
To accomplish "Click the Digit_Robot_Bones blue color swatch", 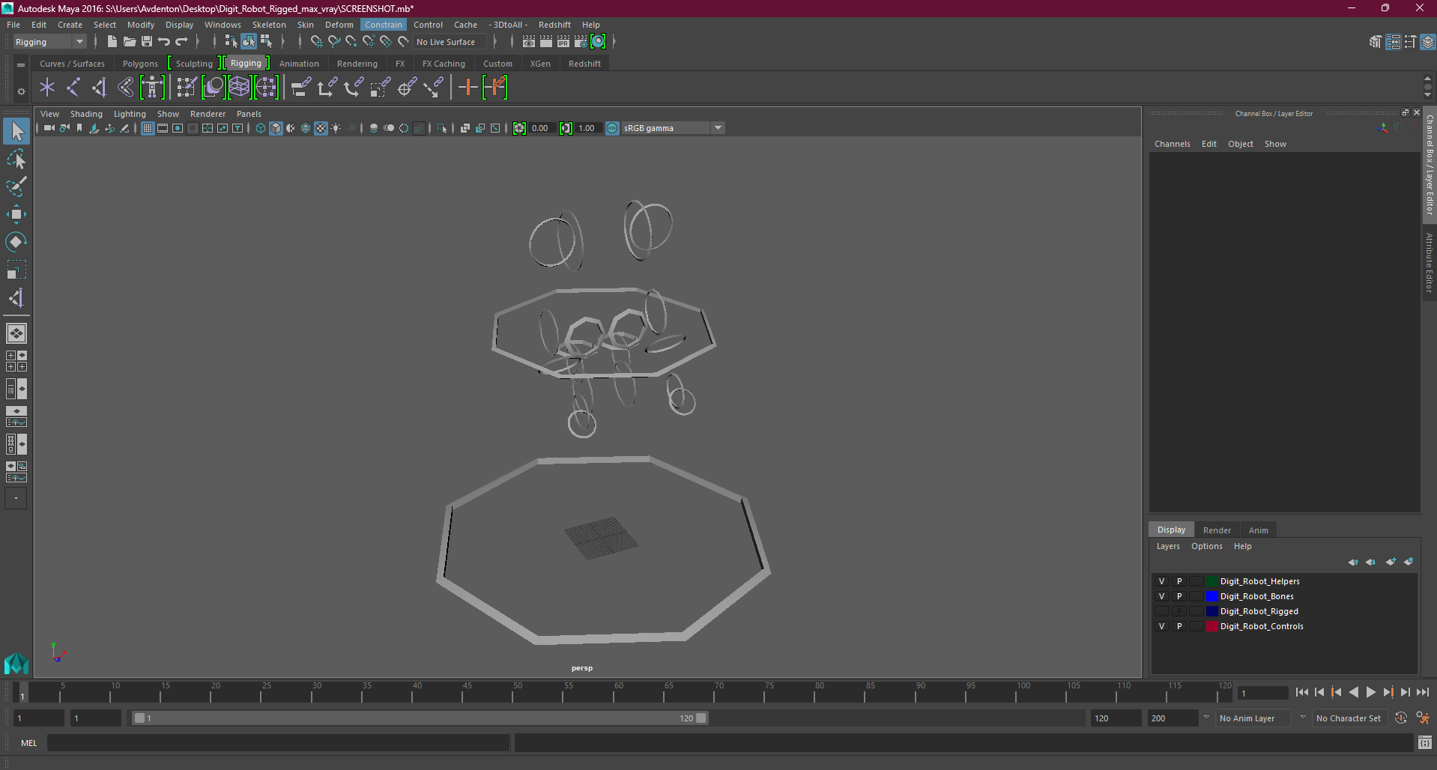I will click(1211, 596).
